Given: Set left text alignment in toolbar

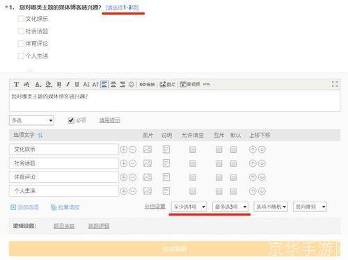Looking at the screenshot, I should 104,84.
